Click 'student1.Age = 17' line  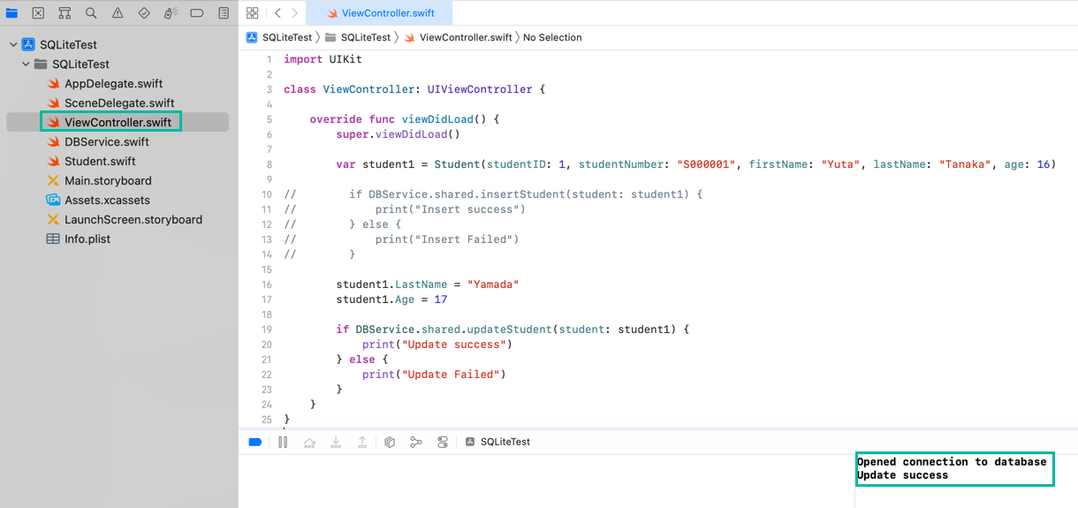click(x=391, y=299)
